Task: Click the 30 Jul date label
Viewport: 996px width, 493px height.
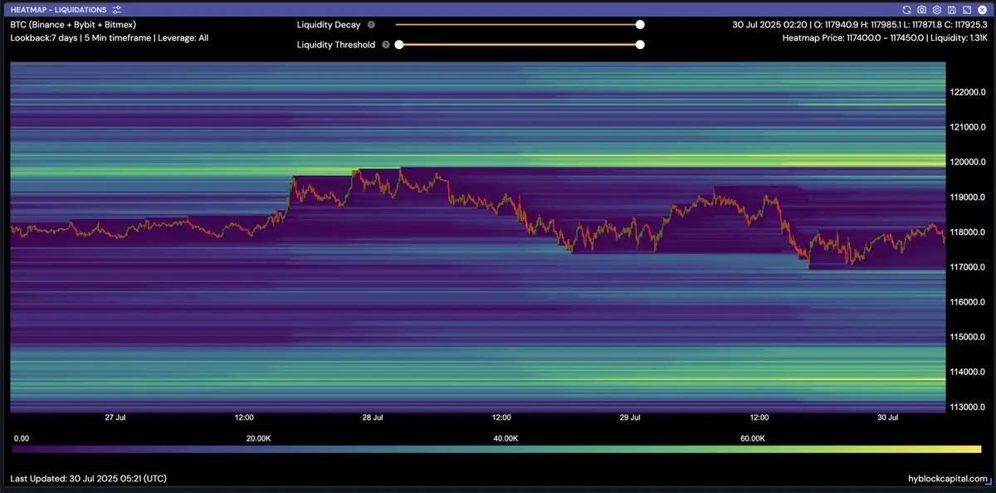Action: click(888, 417)
